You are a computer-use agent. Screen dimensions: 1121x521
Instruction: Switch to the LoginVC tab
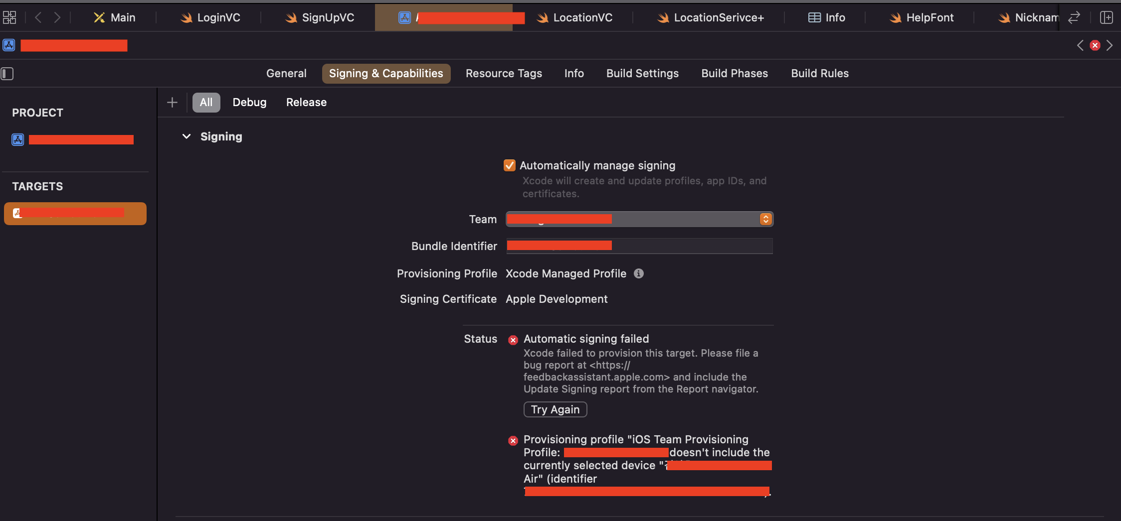[210, 17]
